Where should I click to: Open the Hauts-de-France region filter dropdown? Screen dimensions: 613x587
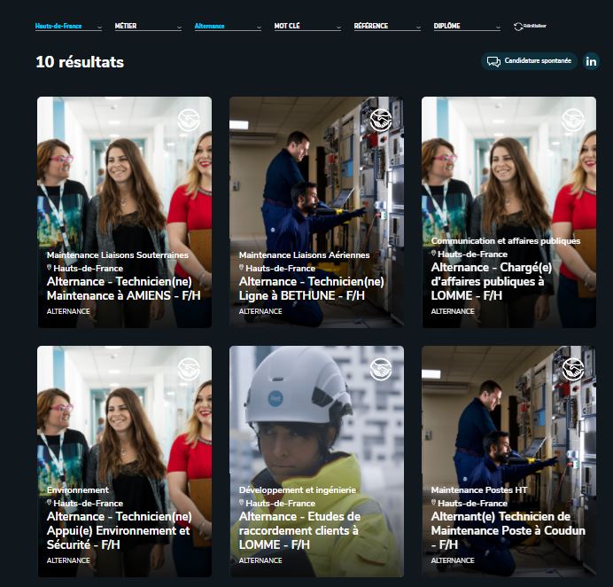[x=68, y=27]
